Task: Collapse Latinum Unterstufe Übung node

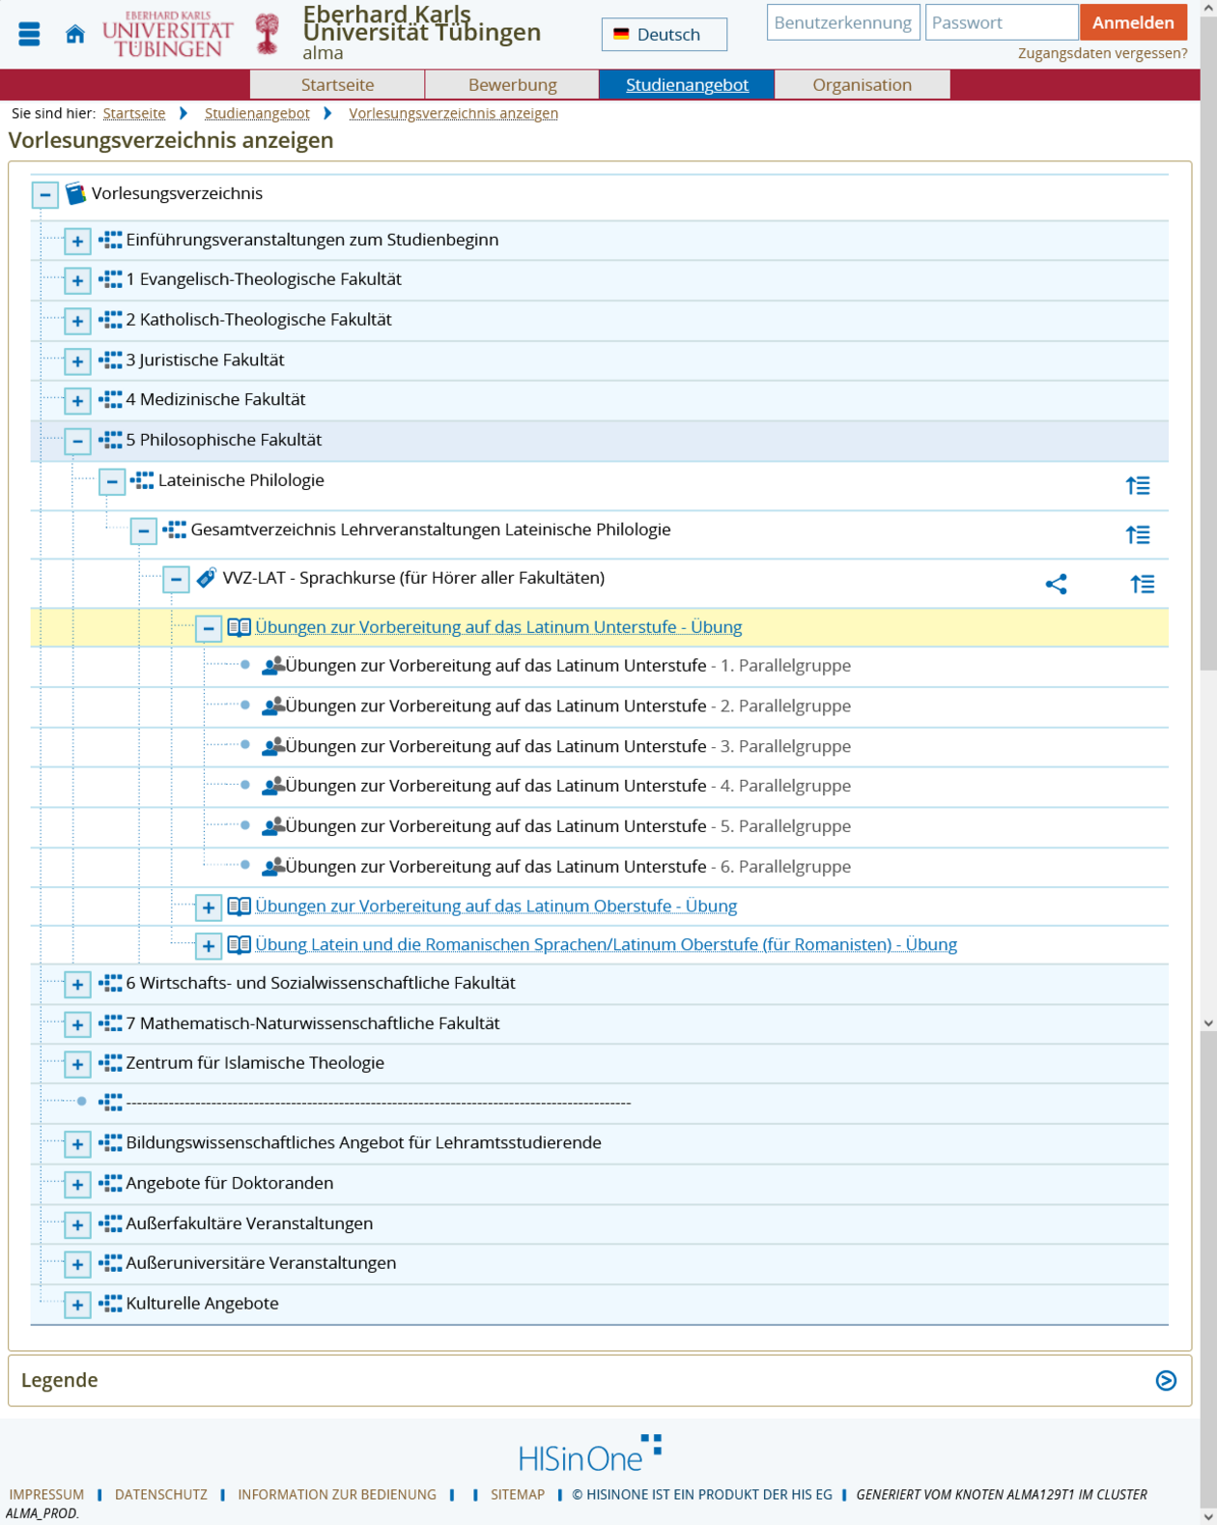Action: [208, 628]
